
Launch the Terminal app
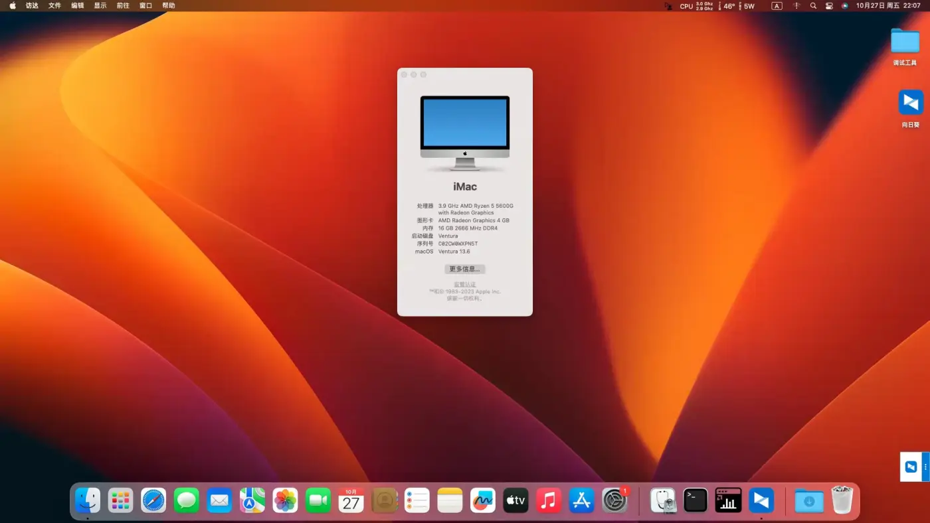click(695, 500)
